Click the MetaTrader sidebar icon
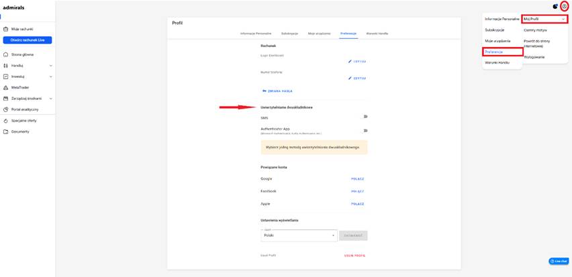 click(5, 87)
